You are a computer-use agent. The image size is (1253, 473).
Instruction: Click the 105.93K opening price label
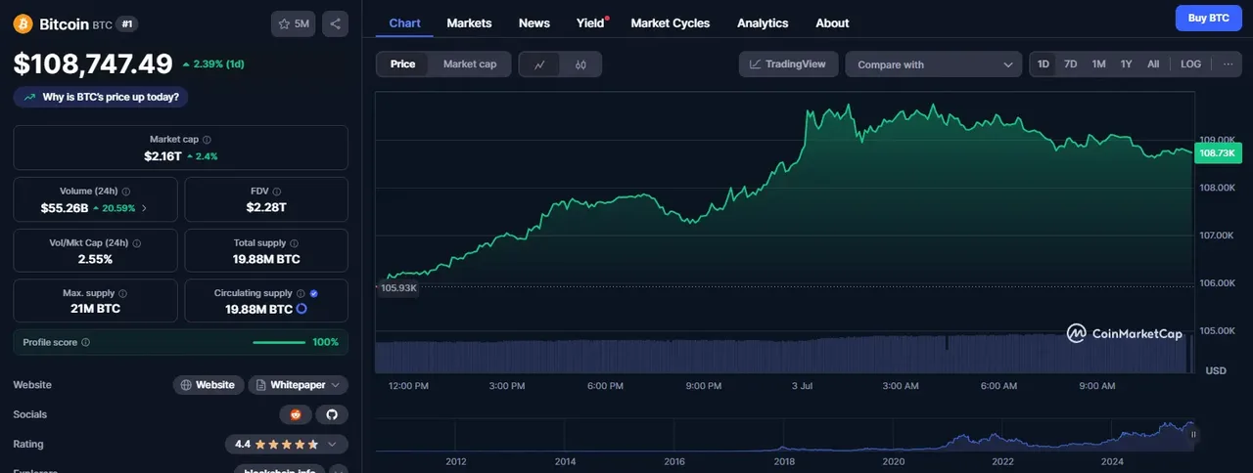[398, 288]
